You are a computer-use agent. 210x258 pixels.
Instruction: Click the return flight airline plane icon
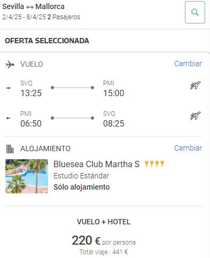coord(195,116)
